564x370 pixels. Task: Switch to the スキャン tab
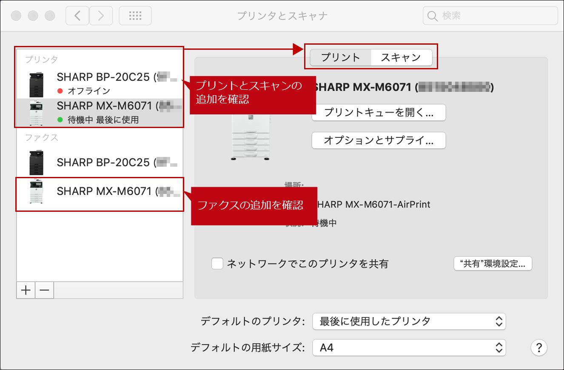click(x=401, y=57)
